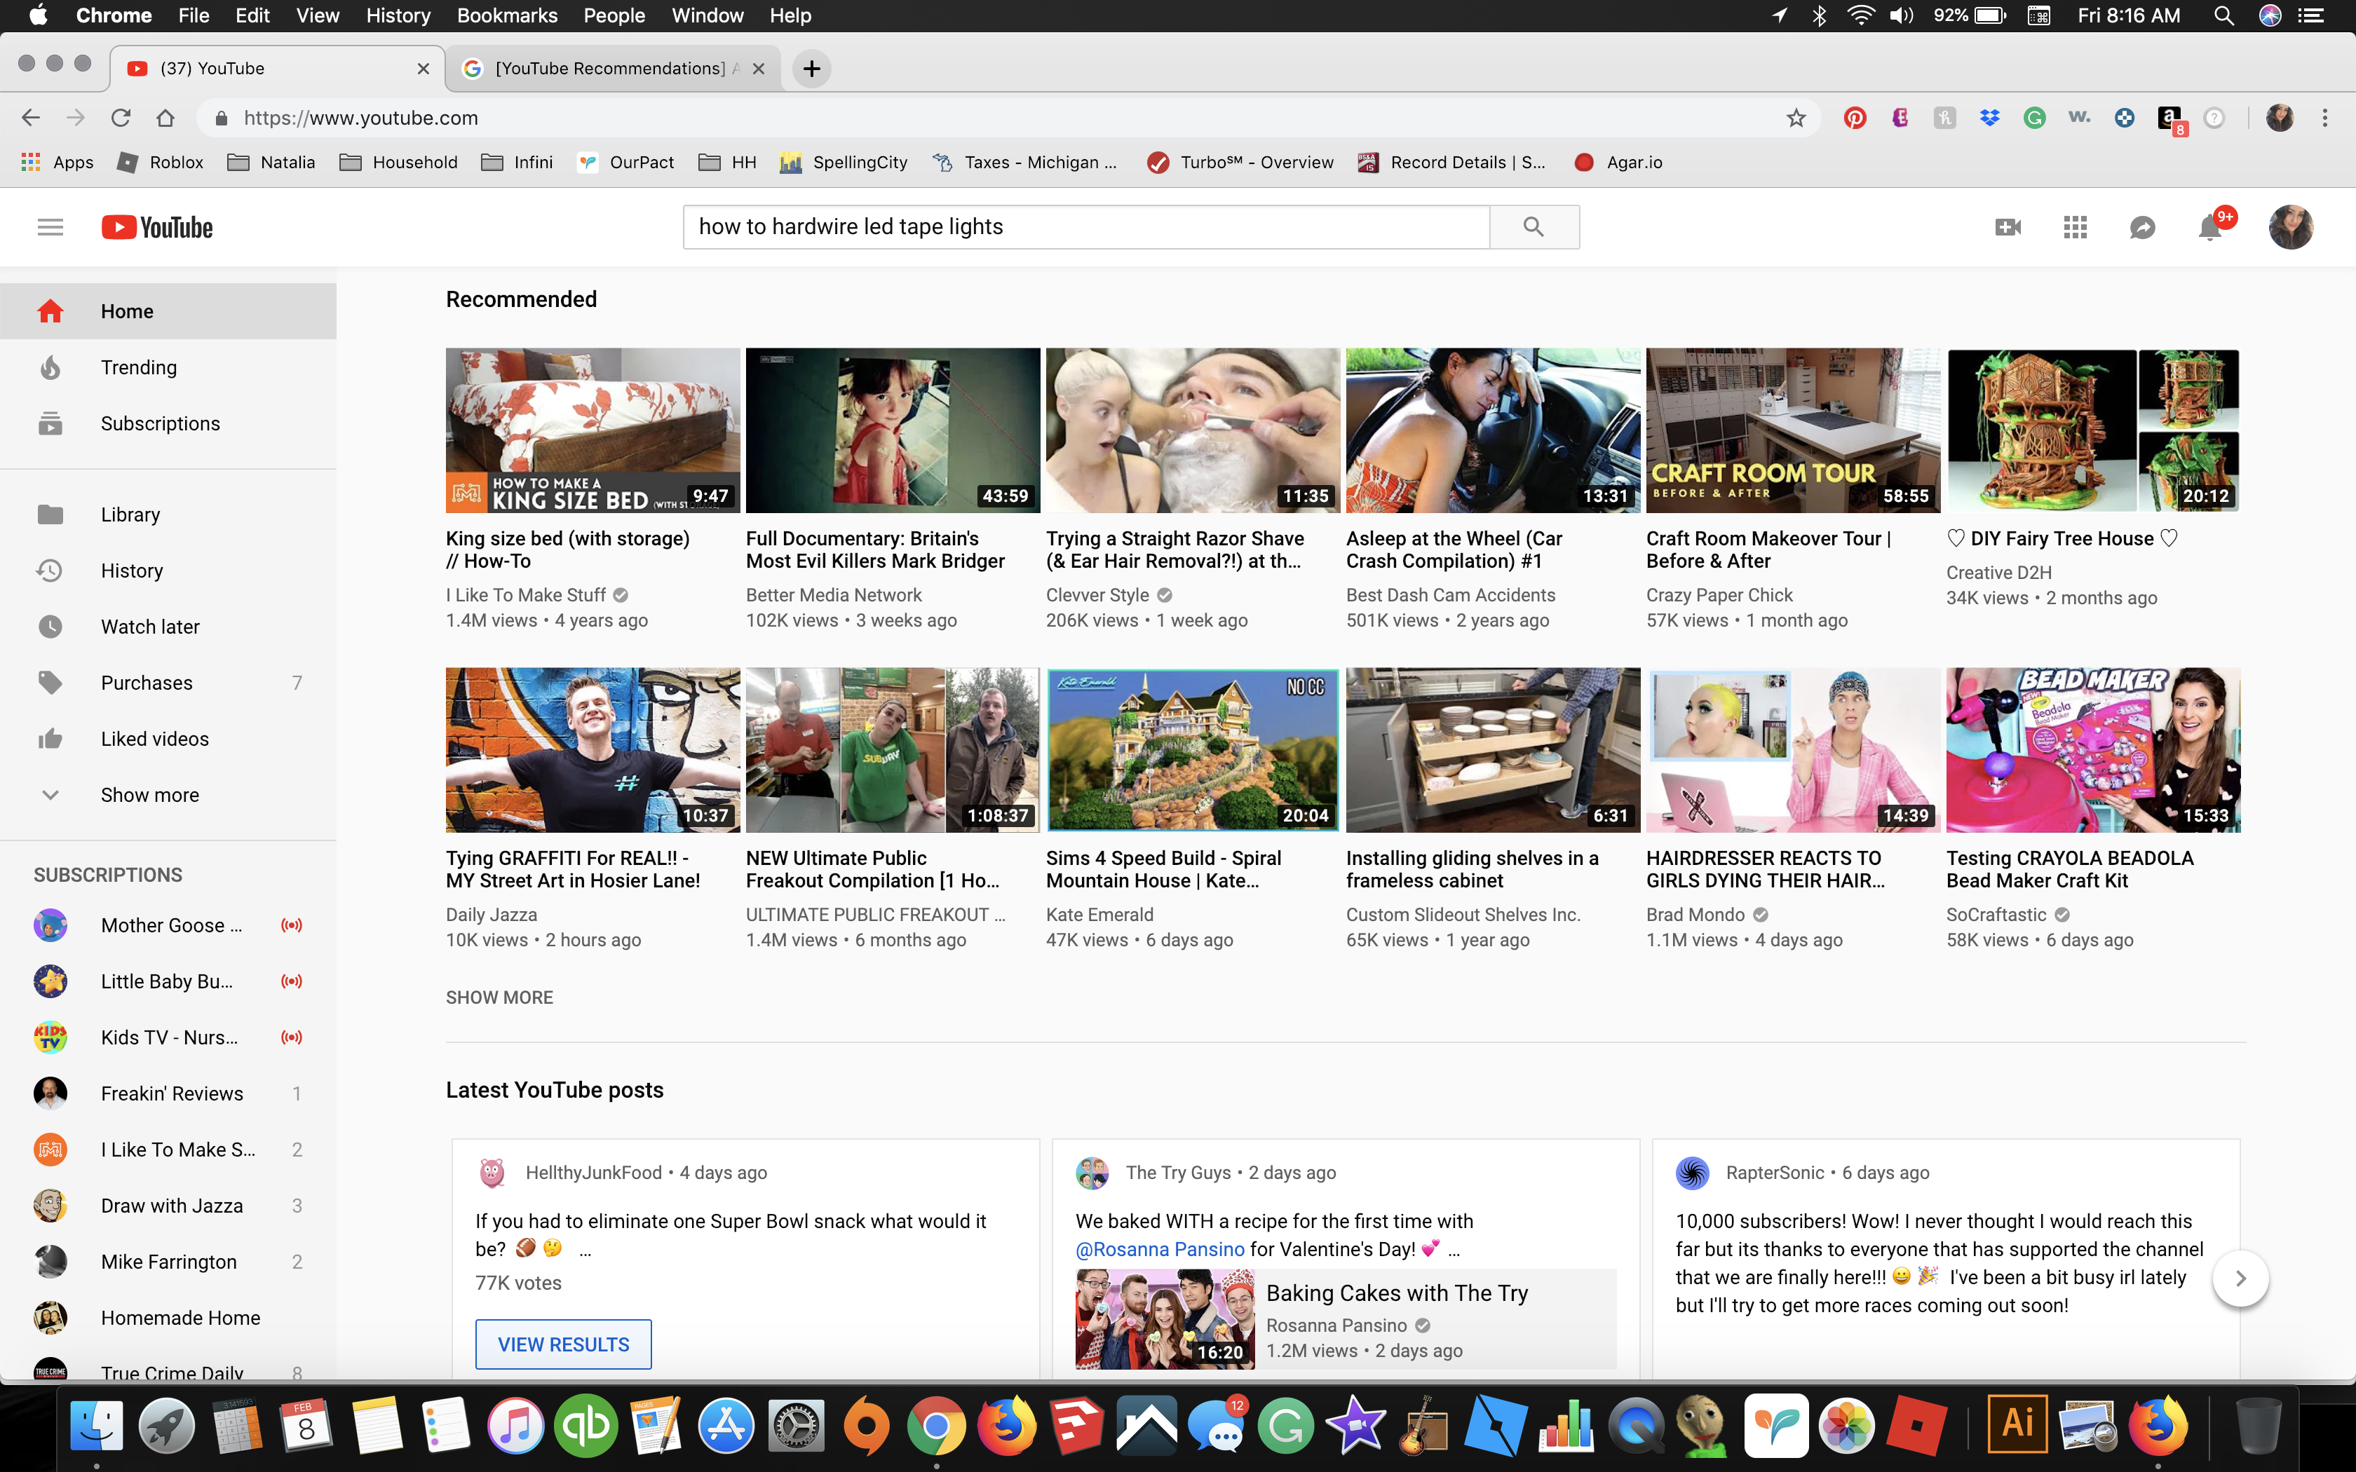The width and height of the screenshot is (2356, 1472).
Task: Click the next arrow on Latest posts
Action: coord(2242,1277)
